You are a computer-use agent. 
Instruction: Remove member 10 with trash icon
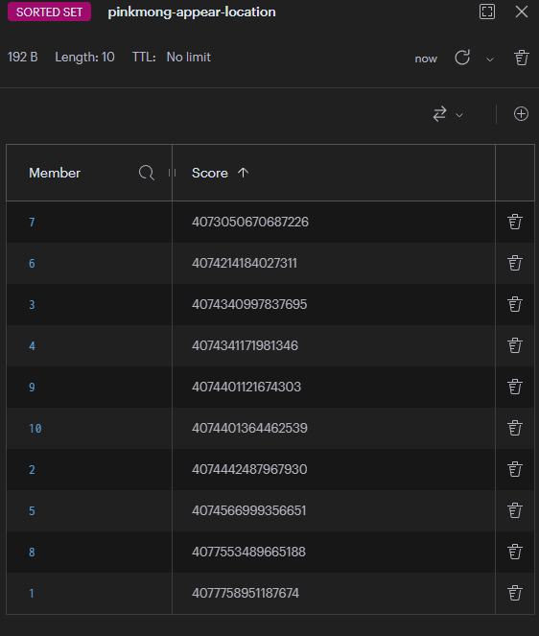click(x=515, y=428)
